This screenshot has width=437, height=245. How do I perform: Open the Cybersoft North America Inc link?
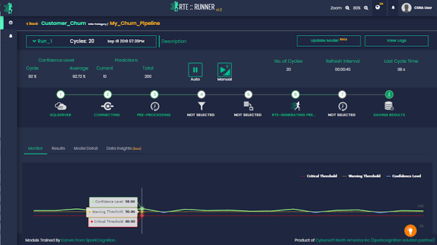pyautogui.click(x=375, y=240)
